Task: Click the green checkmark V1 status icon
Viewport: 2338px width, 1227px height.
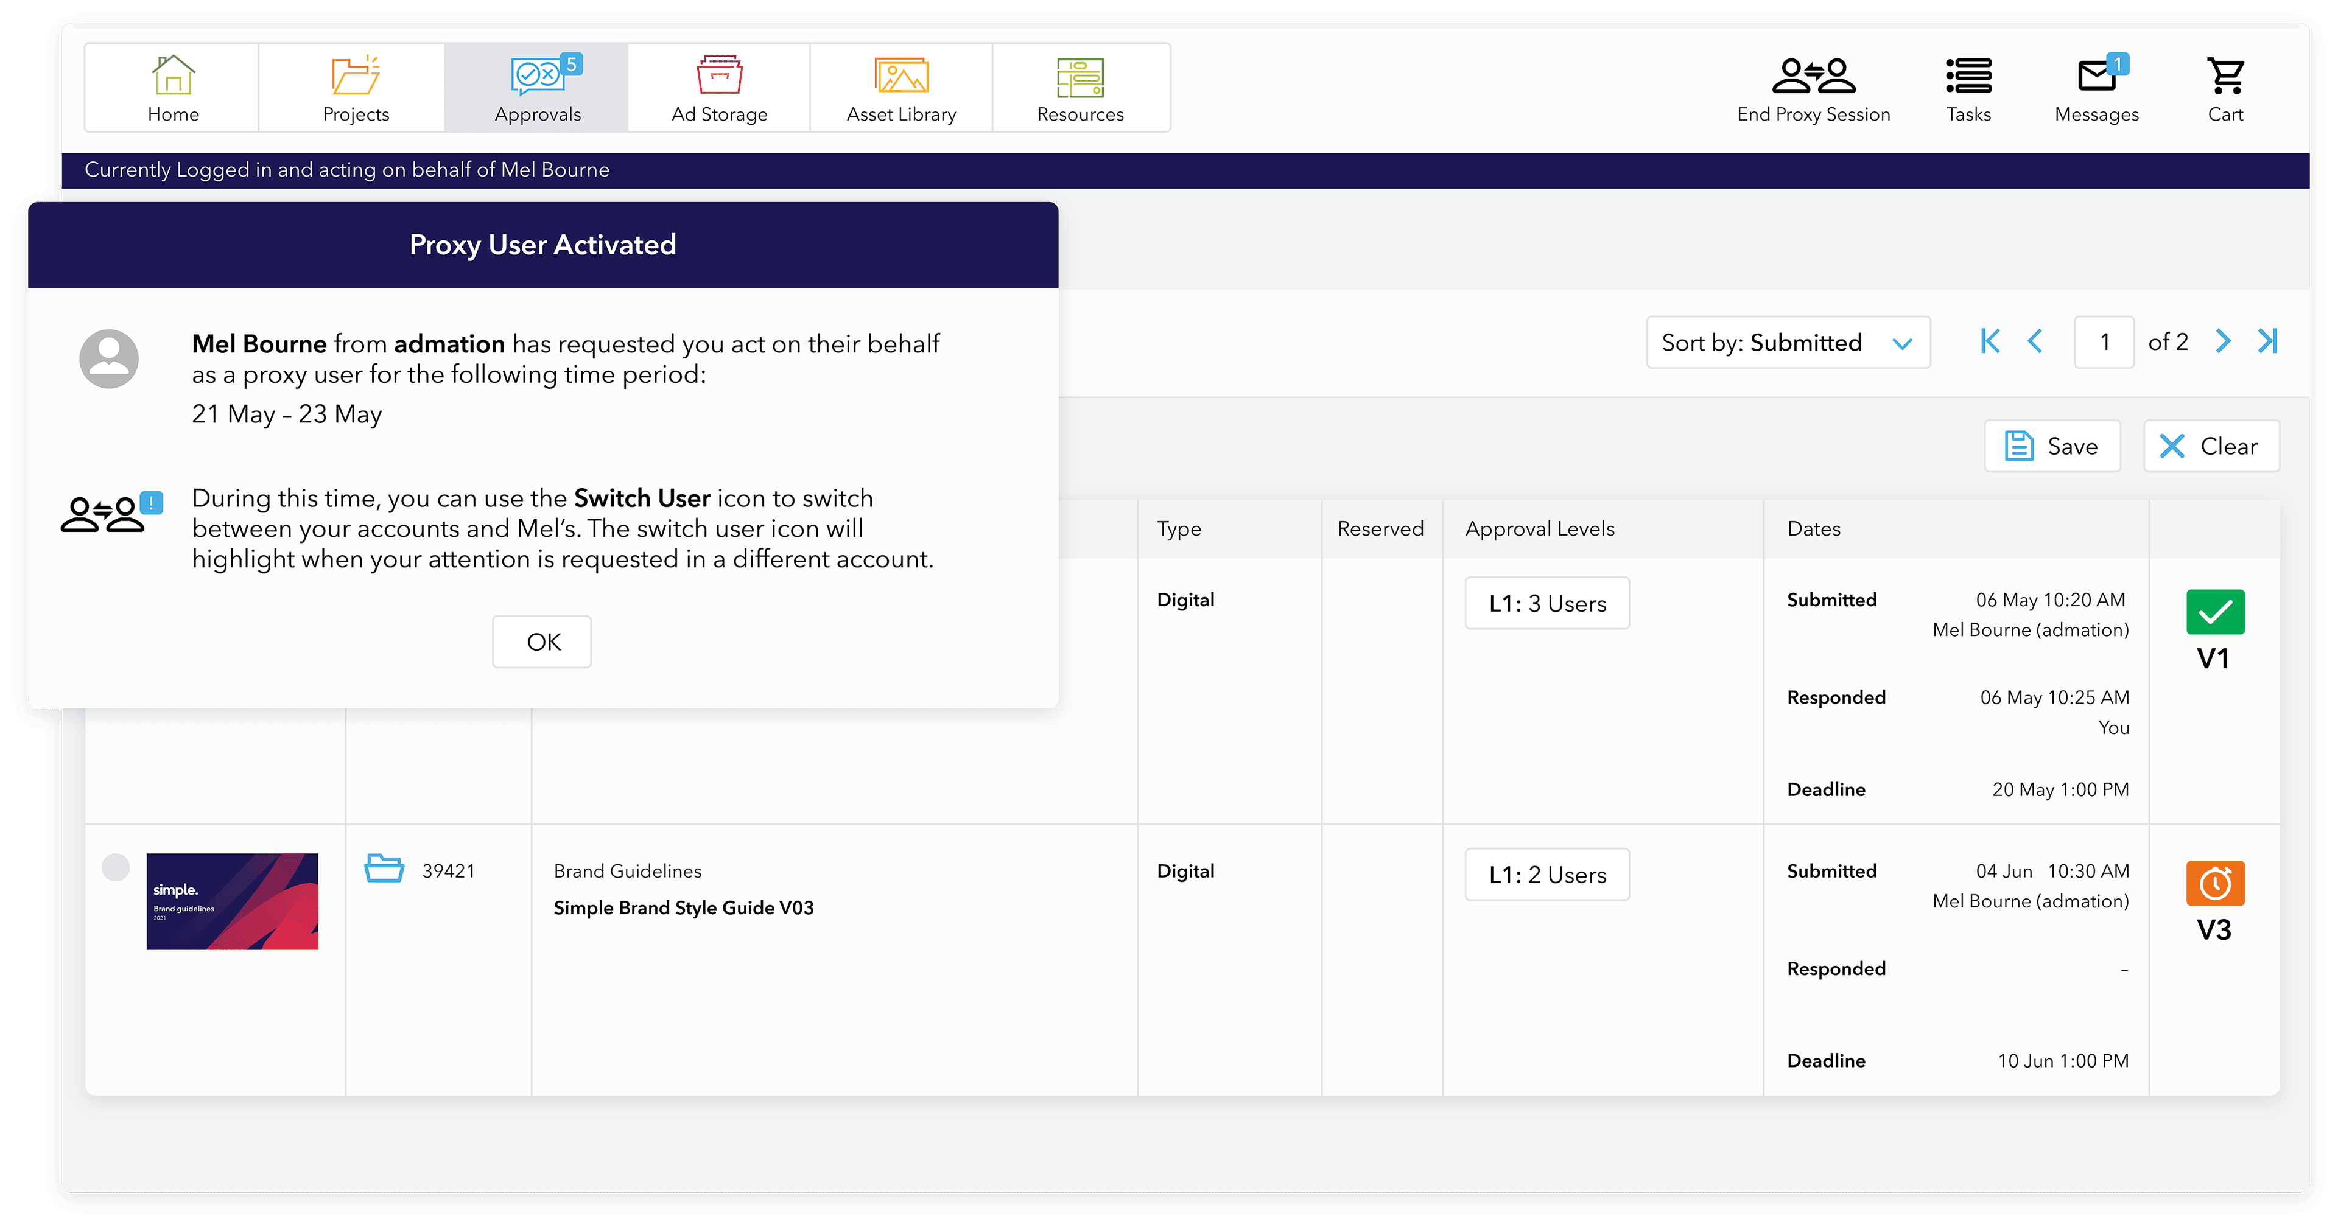Action: (x=2214, y=612)
